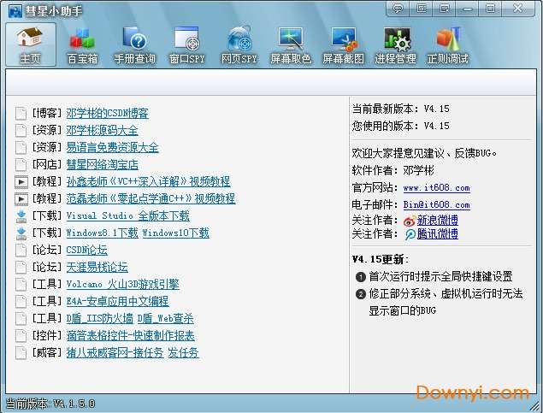This screenshot has height=413, width=543.
Task: Launch the 网页SPY web spy tool
Action: pos(239,44)
